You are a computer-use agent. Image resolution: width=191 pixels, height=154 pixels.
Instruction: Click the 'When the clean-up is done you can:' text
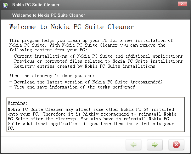[52, 77]
